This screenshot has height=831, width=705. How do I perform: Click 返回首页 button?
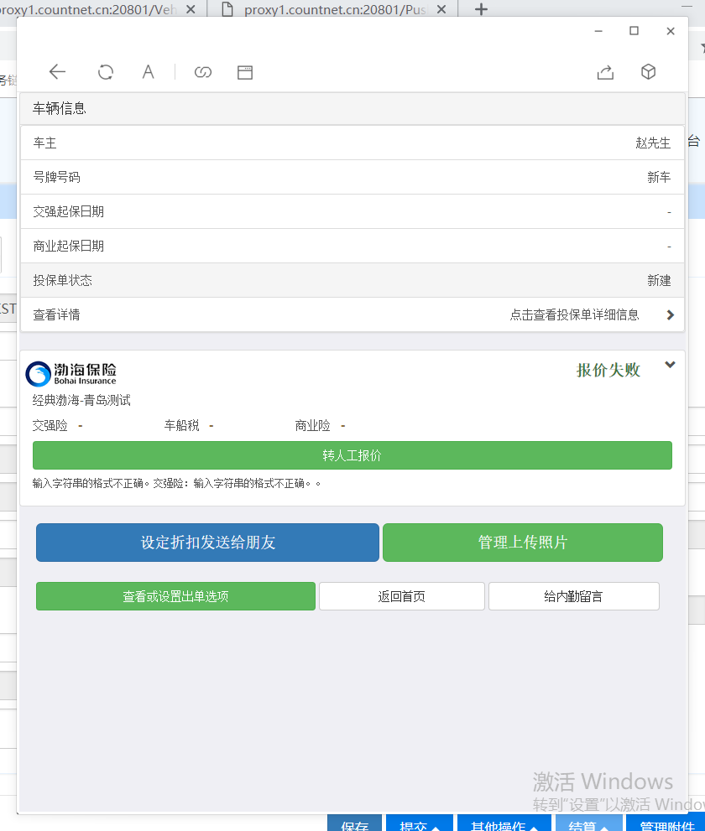401,596
